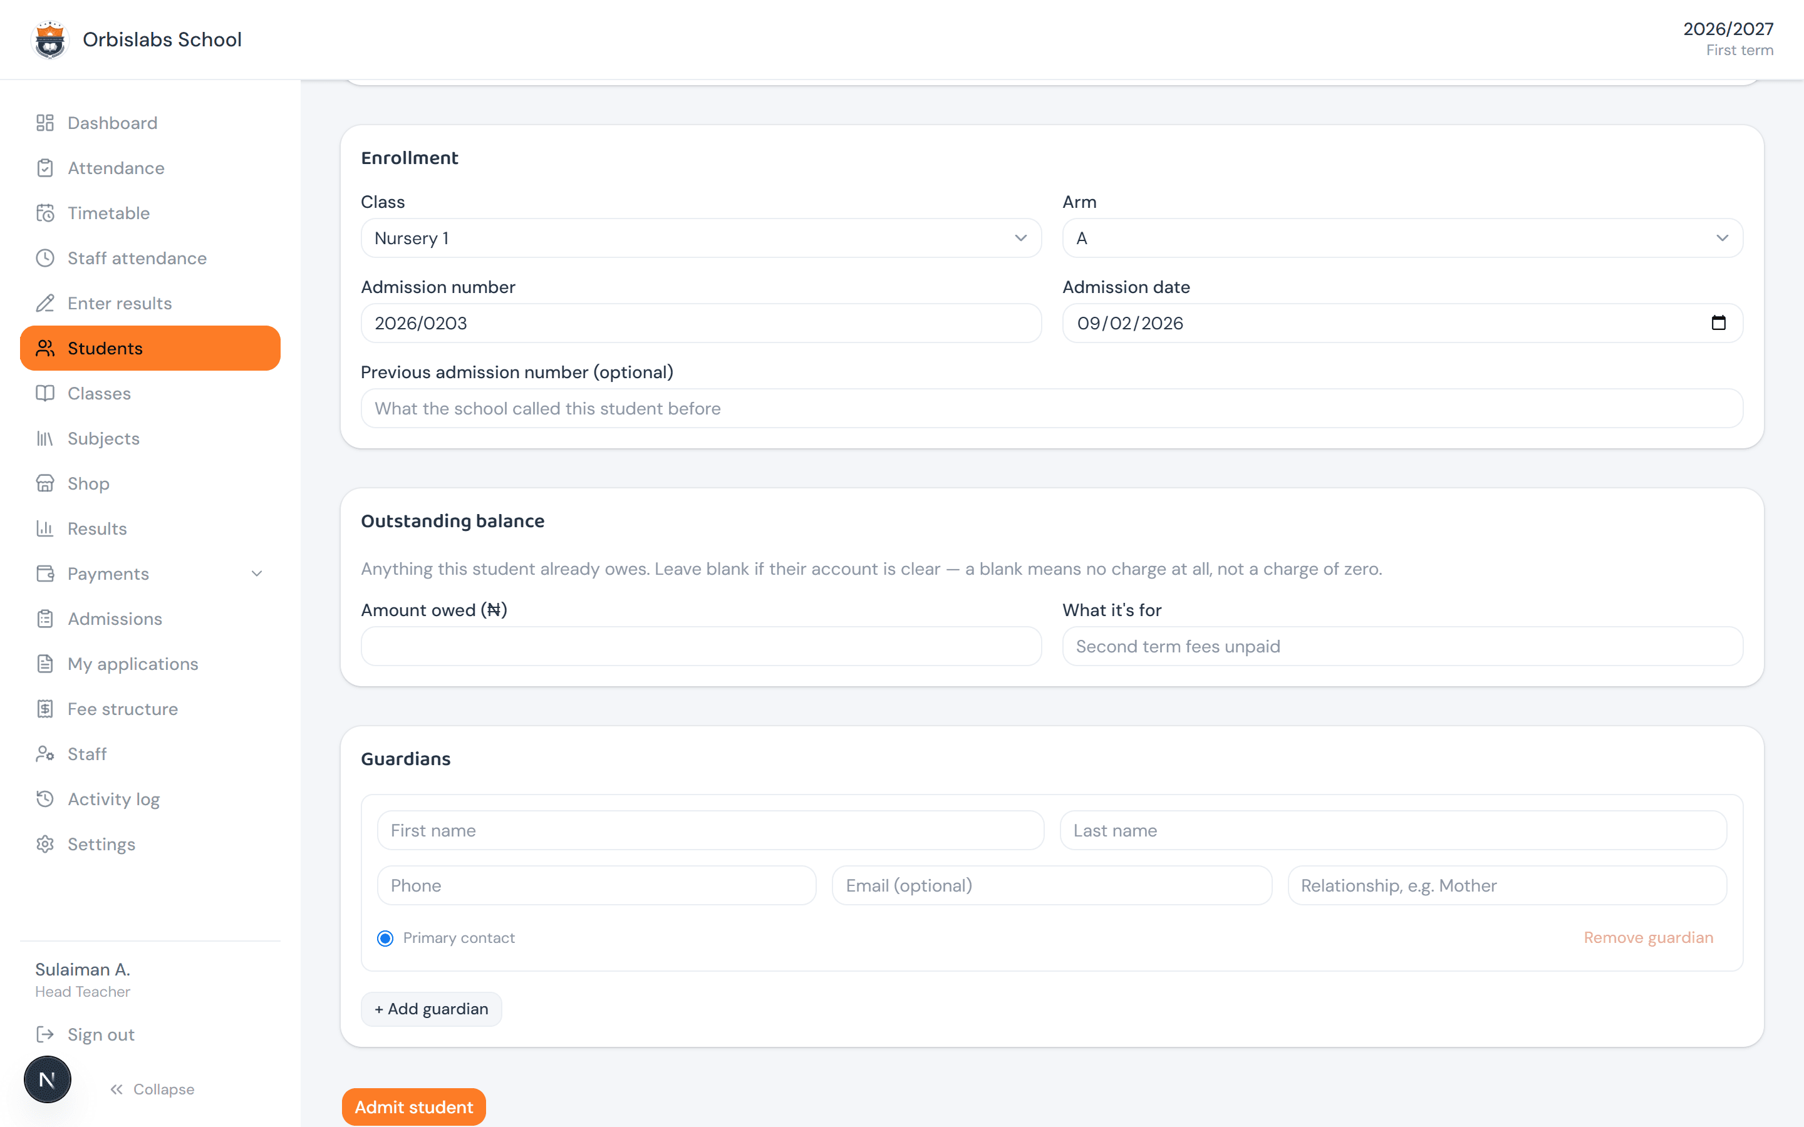Click the Sign out arrow icon
Viewport: 1804px width, 1127px height.
pyautogui.click(x=44, y=1034)
